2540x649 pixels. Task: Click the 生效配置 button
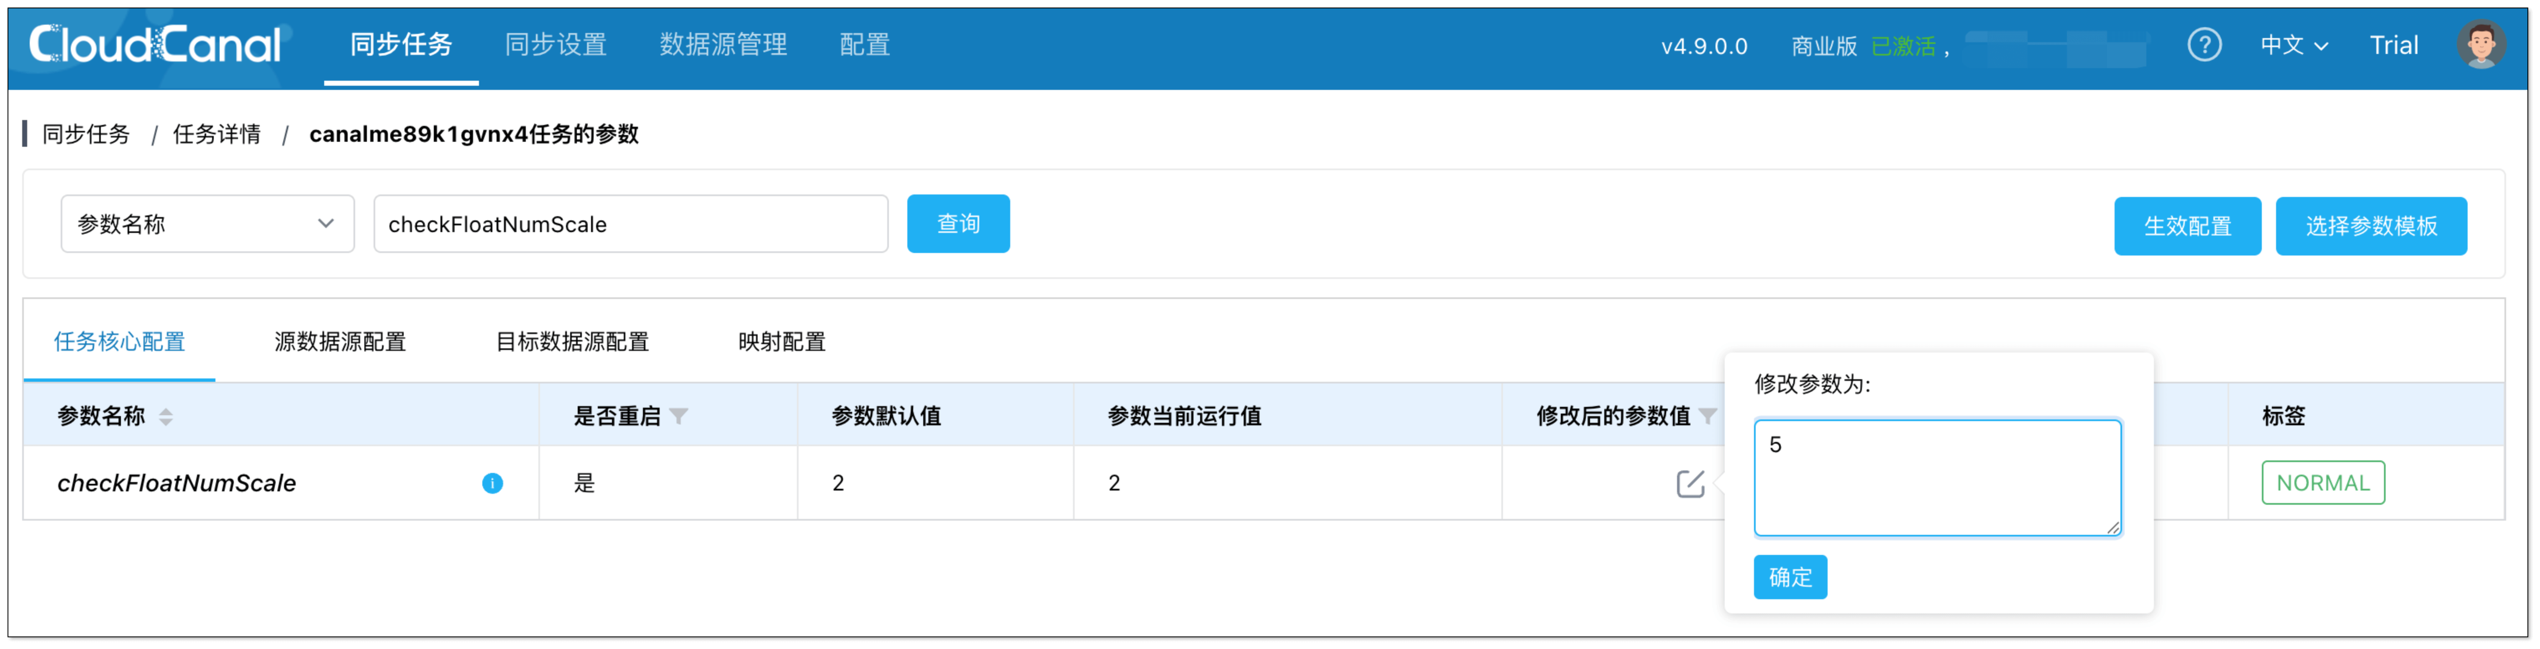click(2186, 226)
